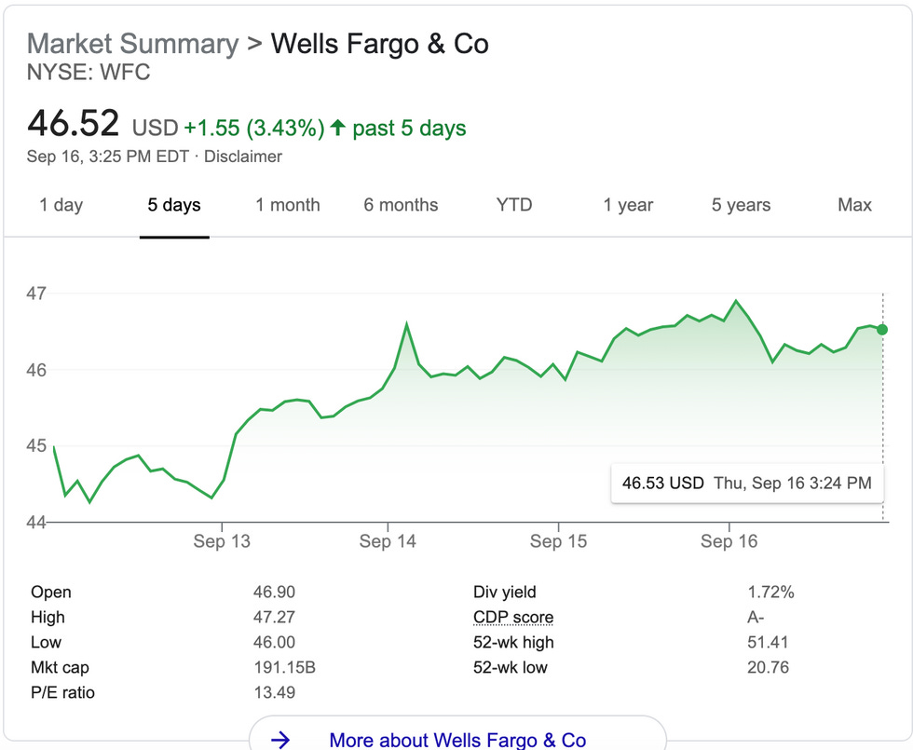Click the Sep 13 axis label
The width and height of the screenshot is (913, 750).
pyautogui.click(x=222, y=541)
